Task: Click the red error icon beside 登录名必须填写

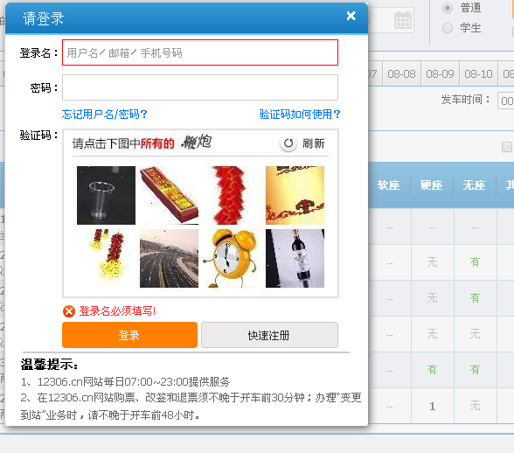Action: pos(69,311)
